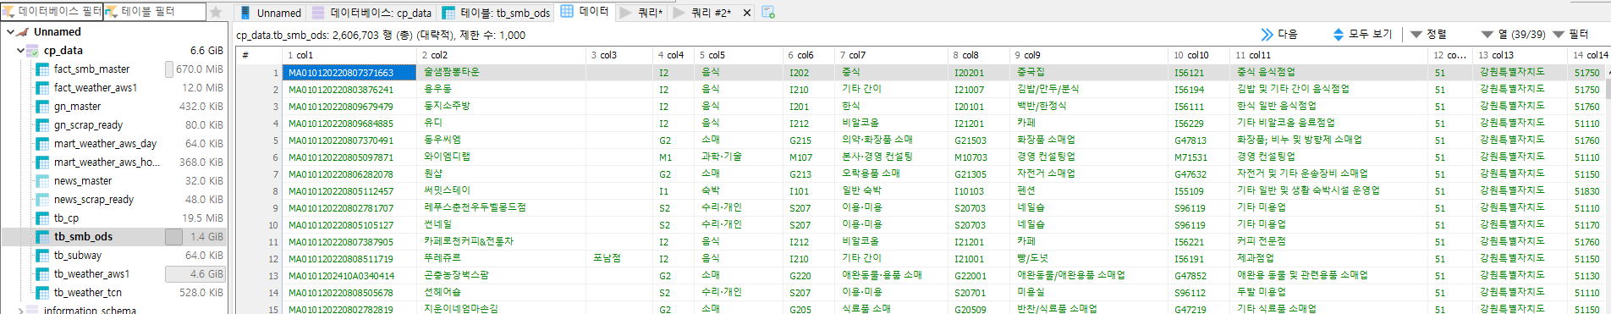Click the news_master table icon
The width and height of the screenshot is (1611, 314).
coord(42,181)
